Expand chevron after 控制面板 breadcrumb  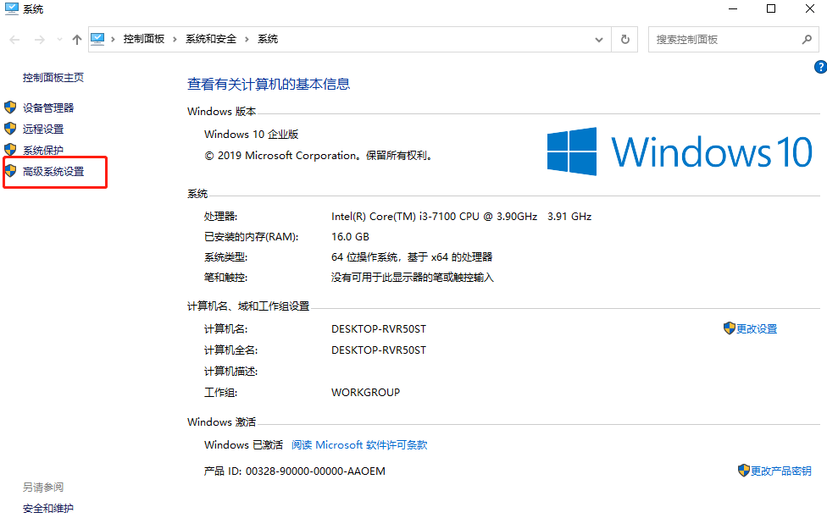(x=175, y=39)
